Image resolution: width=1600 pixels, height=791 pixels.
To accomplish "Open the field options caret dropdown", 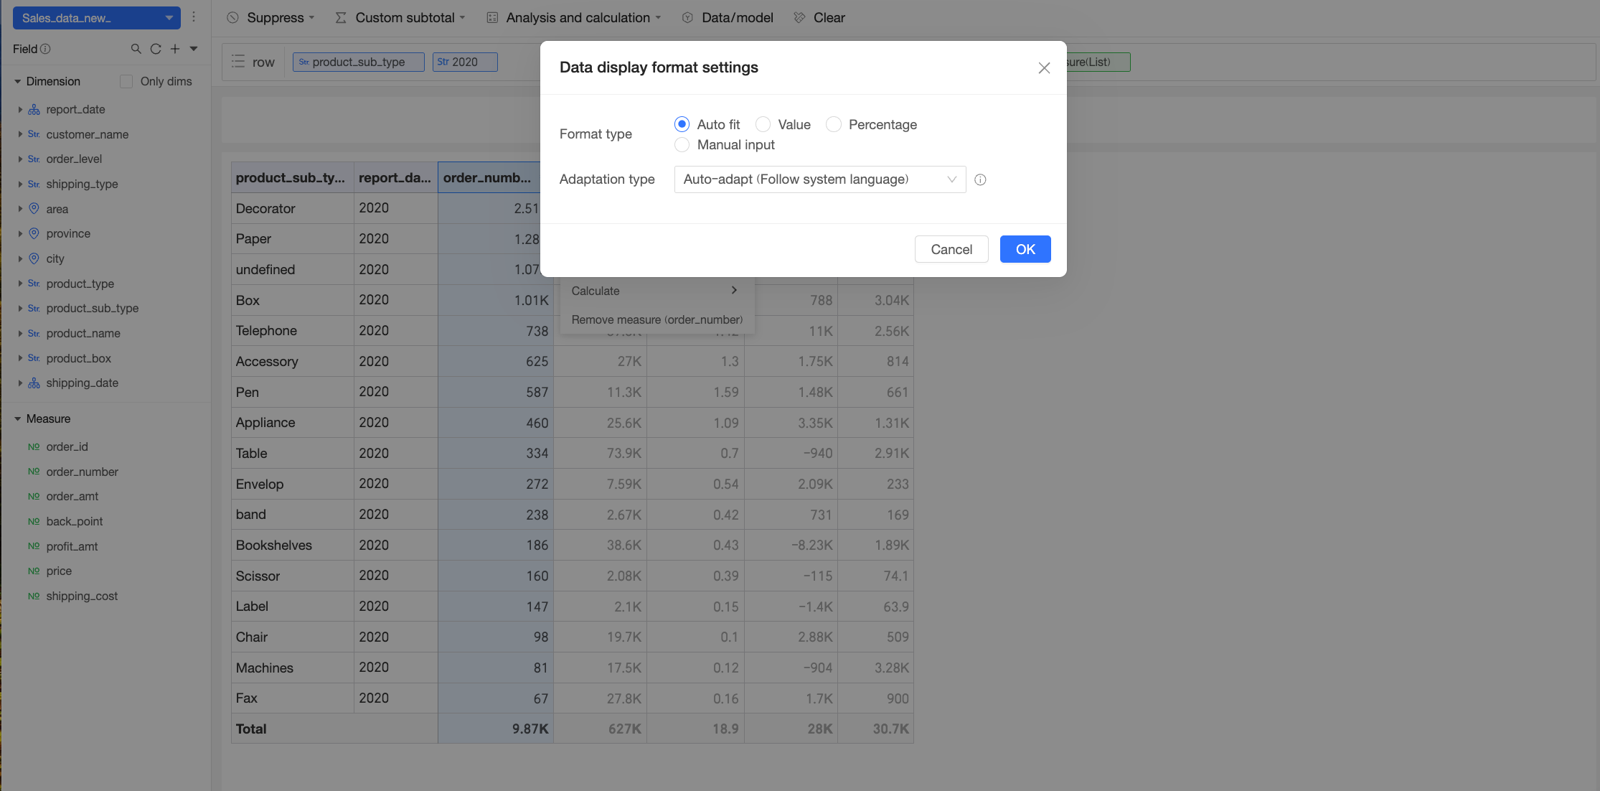I will coord(194,49).
